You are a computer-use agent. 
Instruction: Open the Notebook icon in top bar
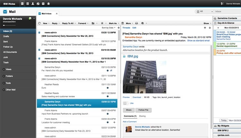pos(43,4)
